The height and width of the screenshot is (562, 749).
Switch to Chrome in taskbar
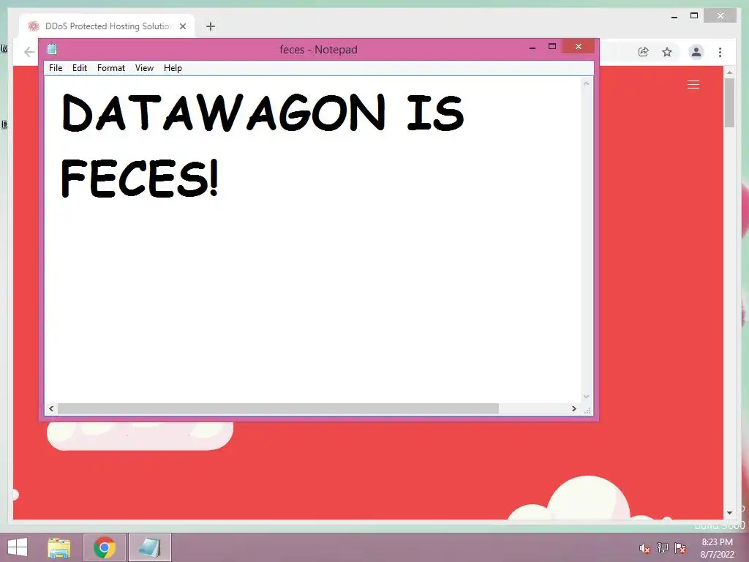pos(105,547)
